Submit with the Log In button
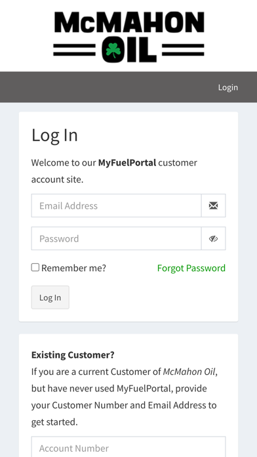Image resolution: width=257 pixels, height=457 pixels. point(50,297)
